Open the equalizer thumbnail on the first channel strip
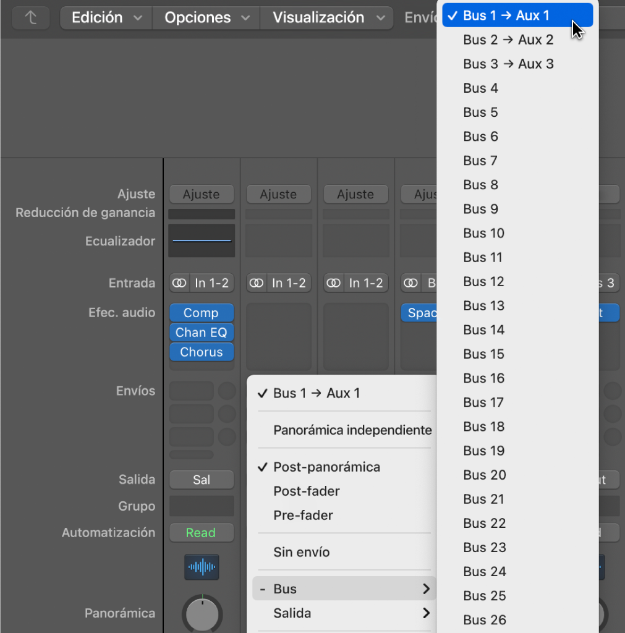The width and height of the screenshot is (625, 633). [202, 240]
